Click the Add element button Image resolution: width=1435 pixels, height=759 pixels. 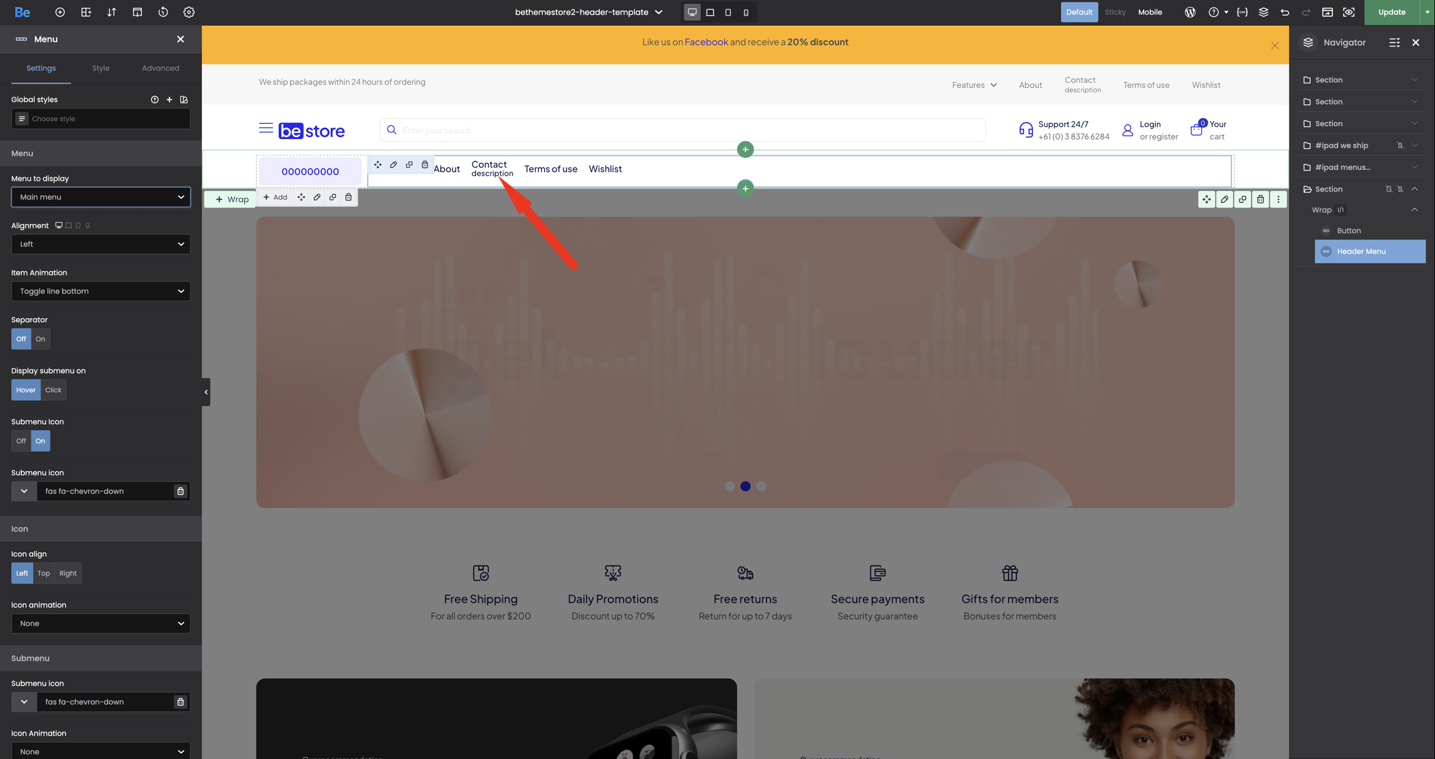275,197
